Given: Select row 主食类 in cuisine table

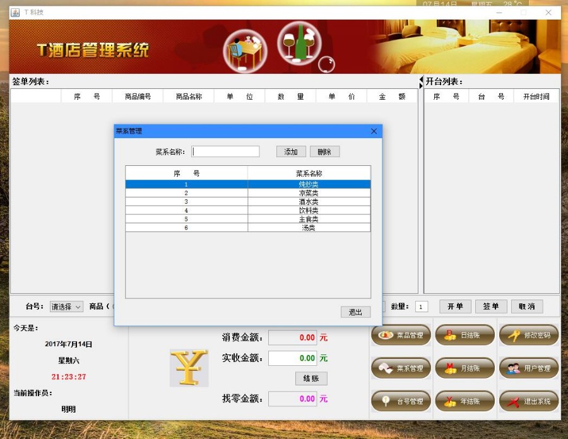Looking at the screenshot, I should pos(248,219).
